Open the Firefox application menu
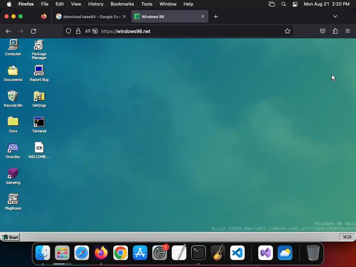 tap(26, 4)
